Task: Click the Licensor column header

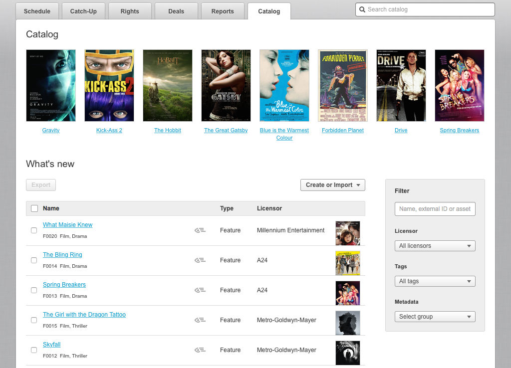Action: point(269,208)
